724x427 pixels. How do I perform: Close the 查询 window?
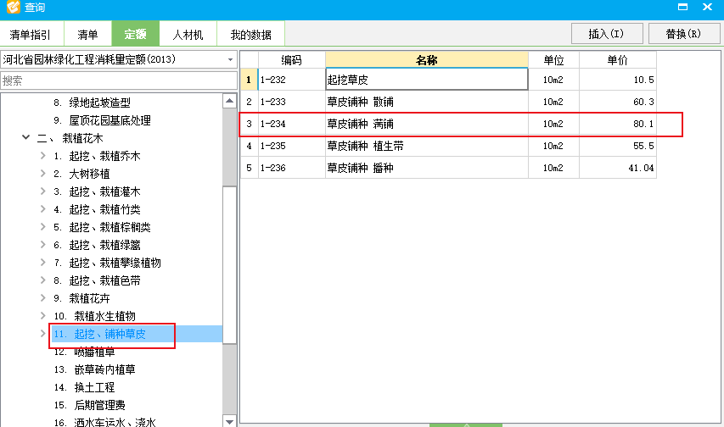point(707,7)
